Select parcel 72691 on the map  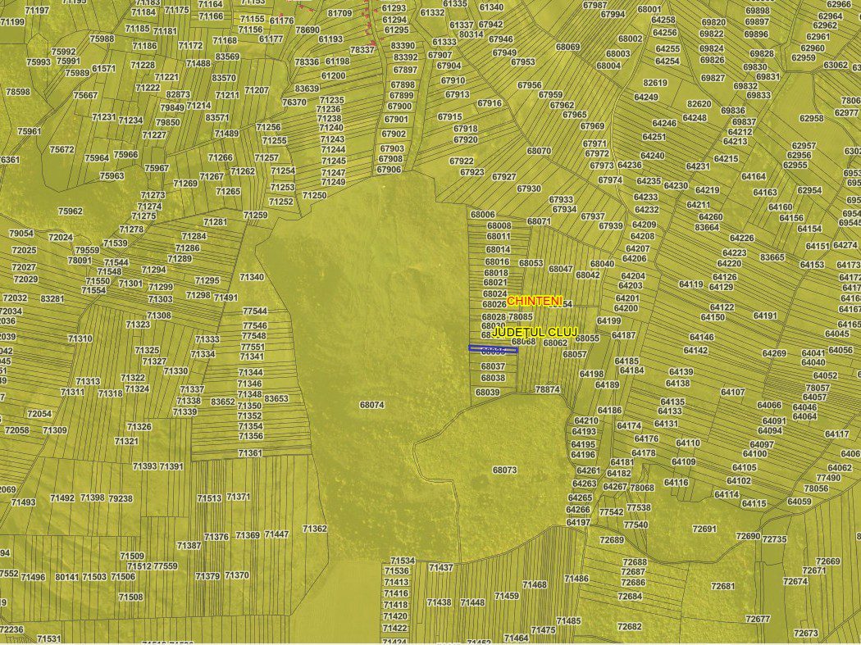704,529
